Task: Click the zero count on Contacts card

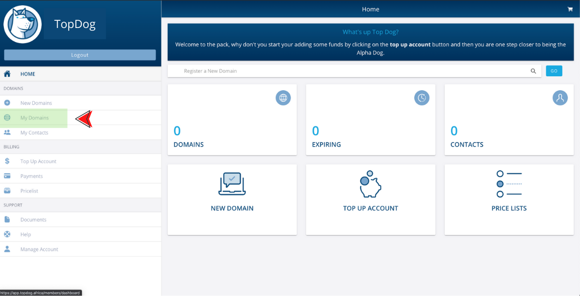Action: [x=454, y=131]
